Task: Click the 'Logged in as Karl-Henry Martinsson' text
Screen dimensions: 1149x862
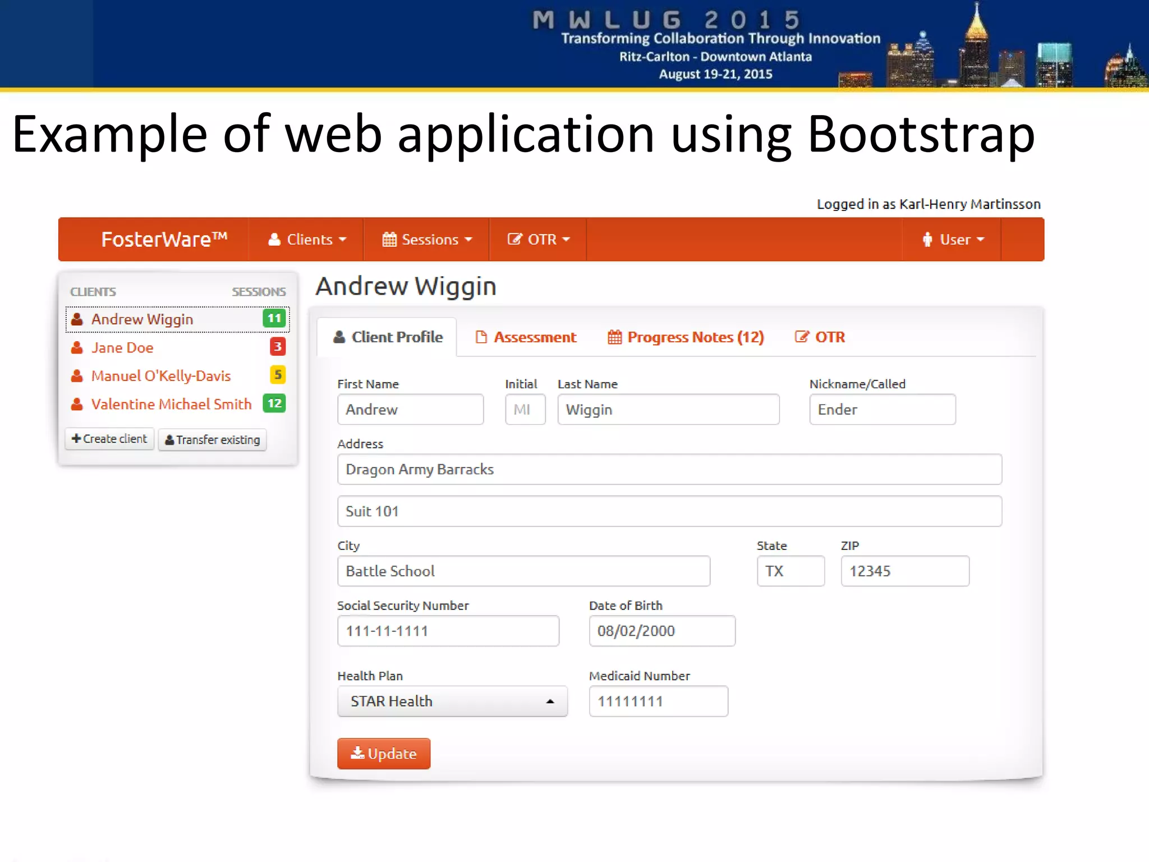Action: (x=929, y=204)
